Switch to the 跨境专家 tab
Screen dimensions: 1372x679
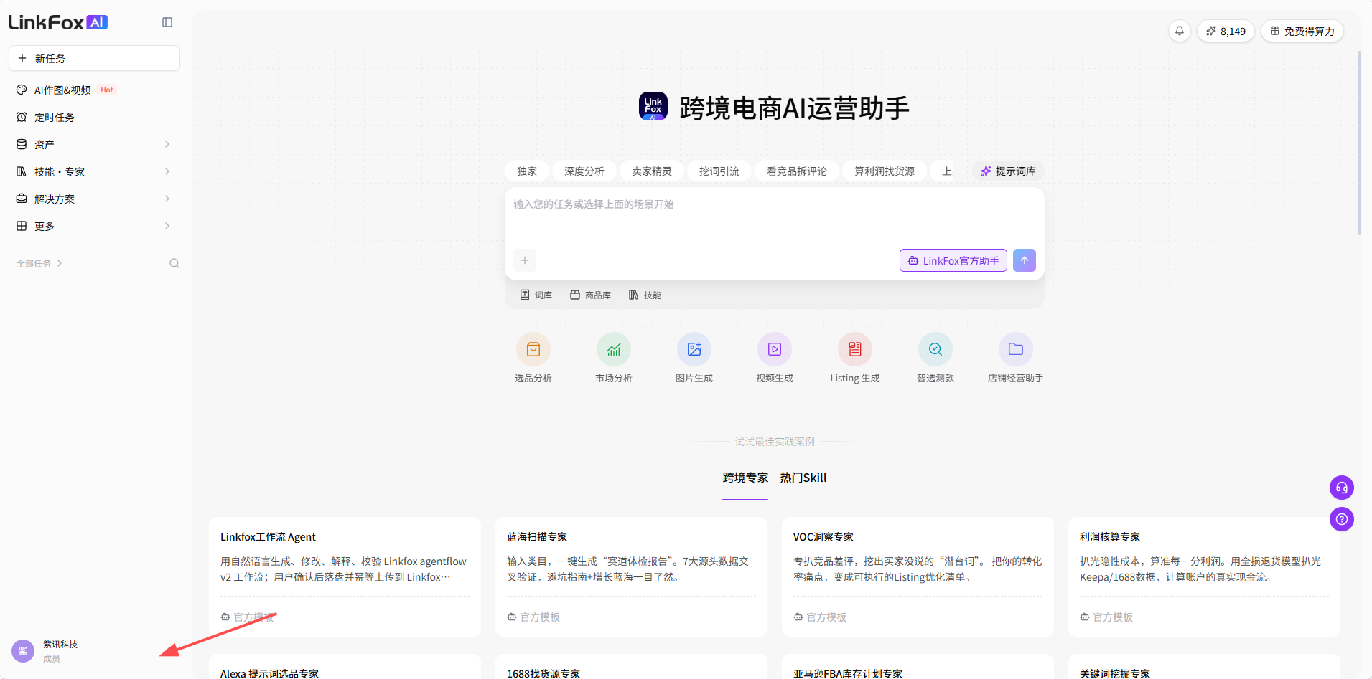click(x=745, y=478)
